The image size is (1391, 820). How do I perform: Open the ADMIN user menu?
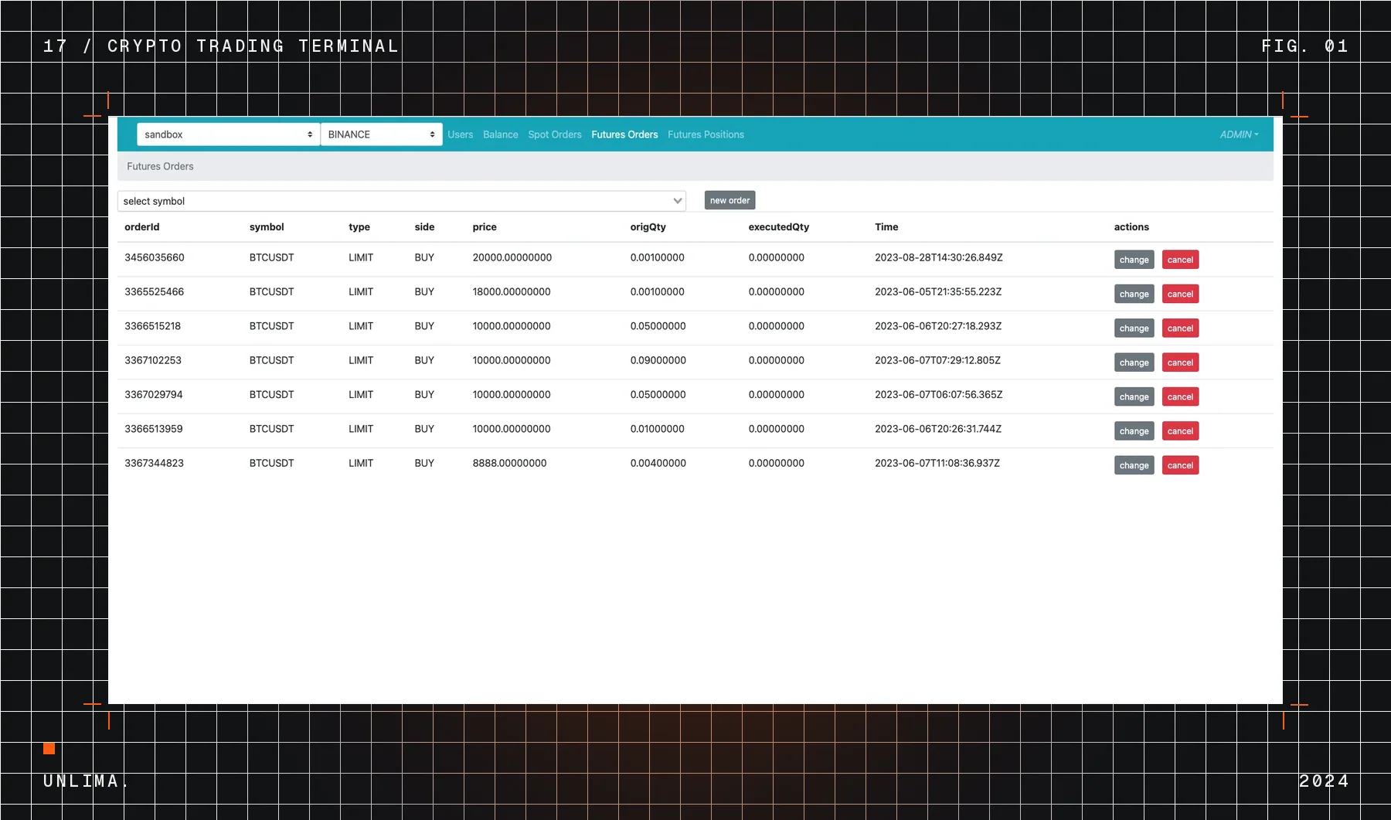[x=1239, y=134]
